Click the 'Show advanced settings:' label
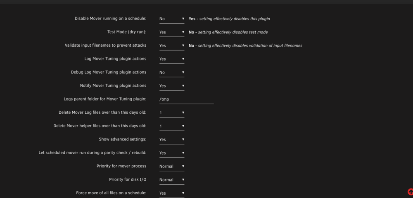The height and width of the screenshot is (198, 413). point(123,139)
